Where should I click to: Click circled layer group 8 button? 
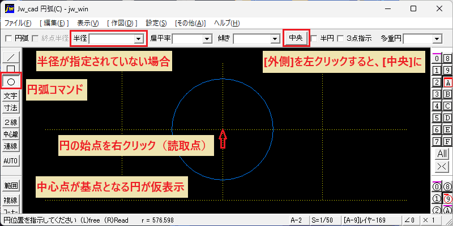(447, 187)
